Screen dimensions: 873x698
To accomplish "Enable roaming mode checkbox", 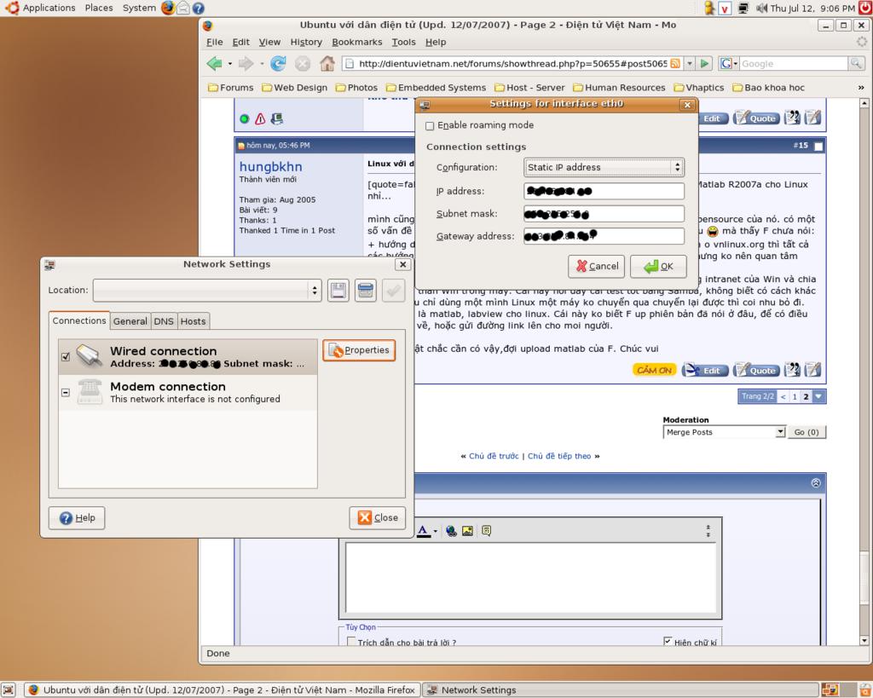I will [x=430, y=126].
